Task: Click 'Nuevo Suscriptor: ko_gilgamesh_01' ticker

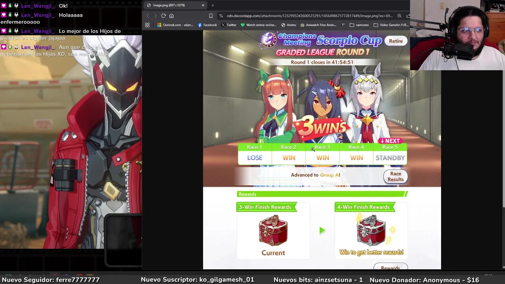Action: [x=197, y=280]
